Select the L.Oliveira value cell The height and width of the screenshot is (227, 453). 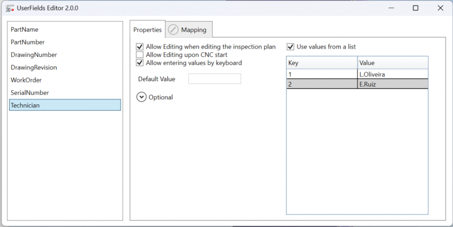point(393,74)
